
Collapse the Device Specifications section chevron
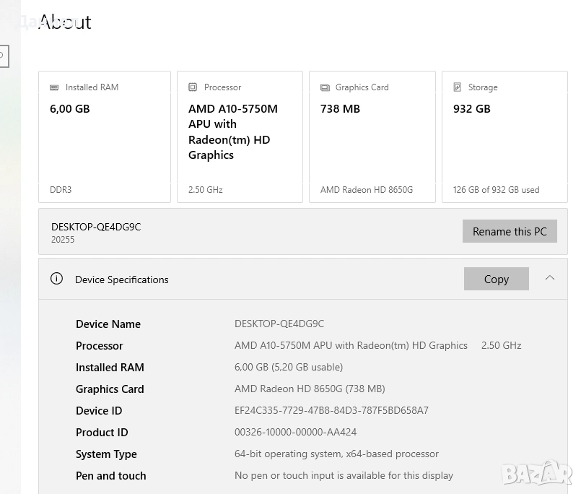click(x=550, y=278)
